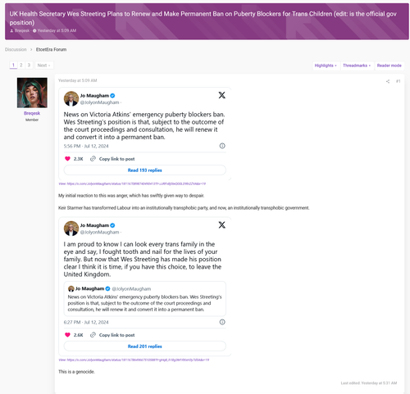Screen dimensions: 410x394
Task: Open Jo Maugham avatar in second tweet
Action: click(71, 229)
